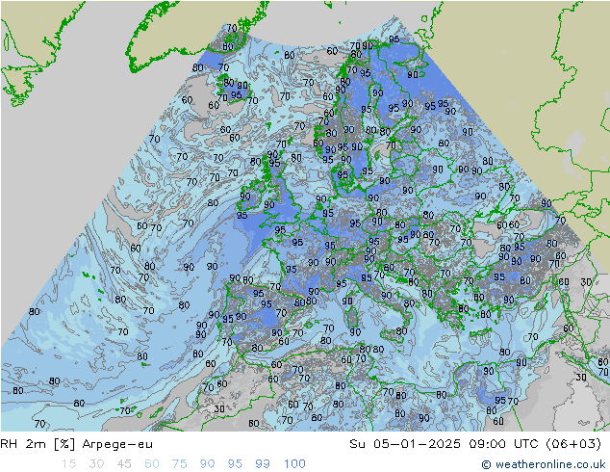The width and height of the screenshot is (610, 472).
Task: Click the date 'Su 05-01-2025'
Action: (405, 443)
